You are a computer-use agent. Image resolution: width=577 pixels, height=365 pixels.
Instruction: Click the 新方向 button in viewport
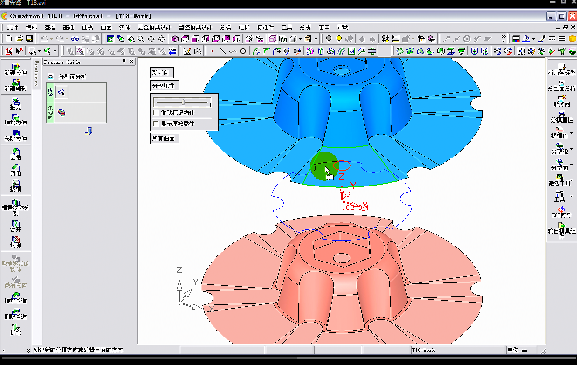(162, 72)
